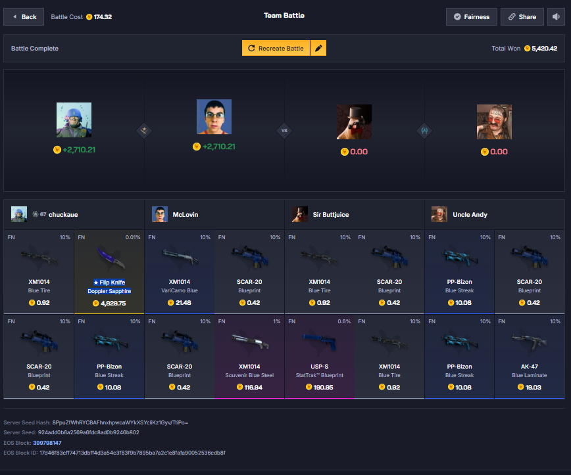571x475 pixels.
Task: Click the Server Seed value text
Action: tap(89, 432)
